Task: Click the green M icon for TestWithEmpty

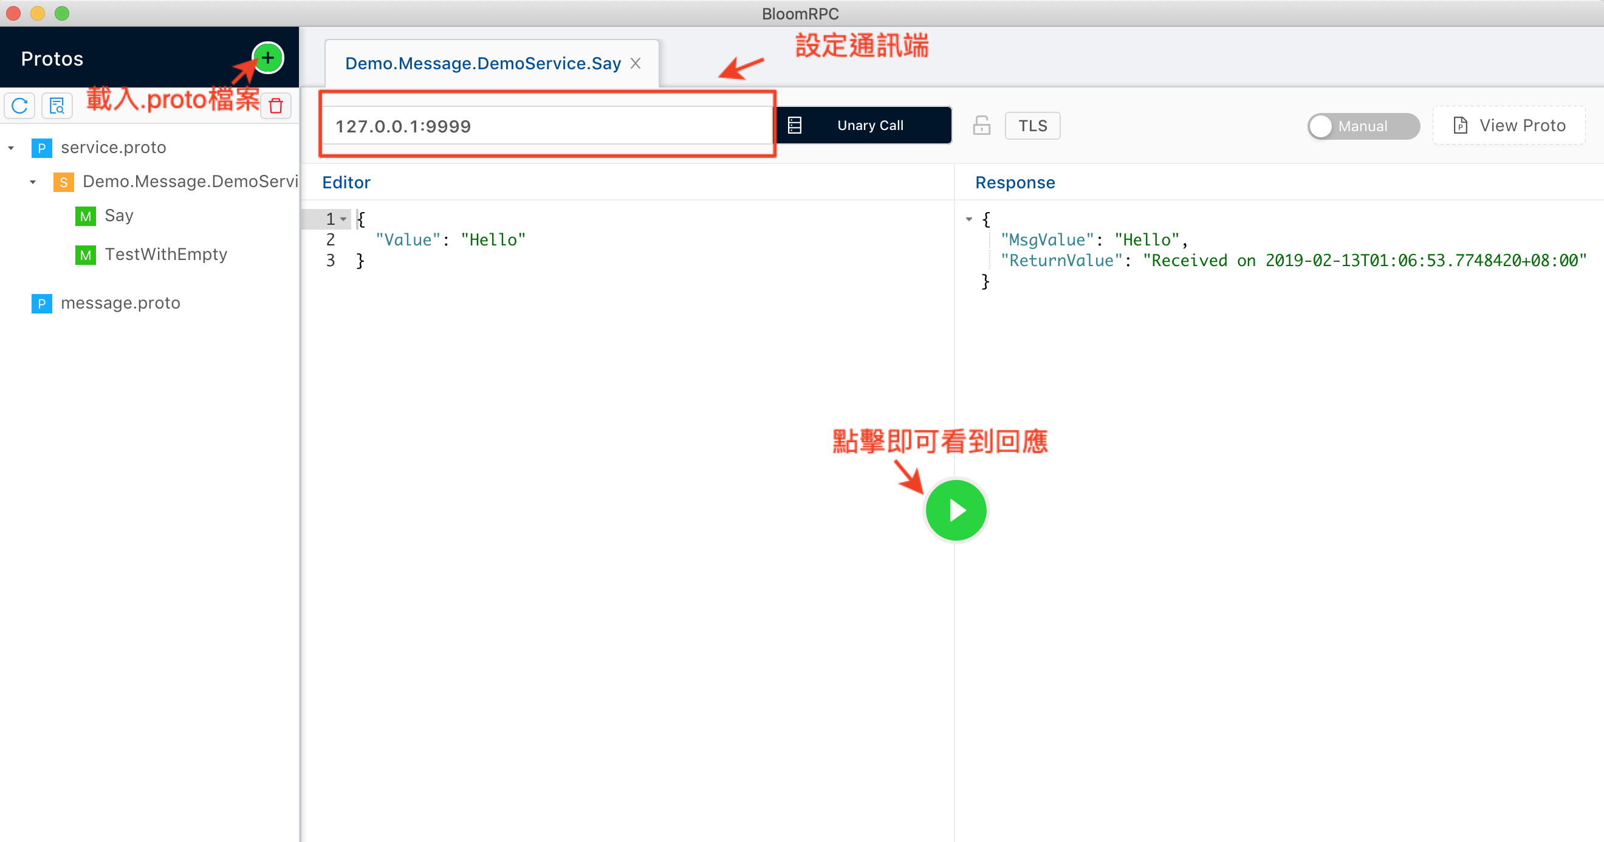Action: tap(85, 255)
